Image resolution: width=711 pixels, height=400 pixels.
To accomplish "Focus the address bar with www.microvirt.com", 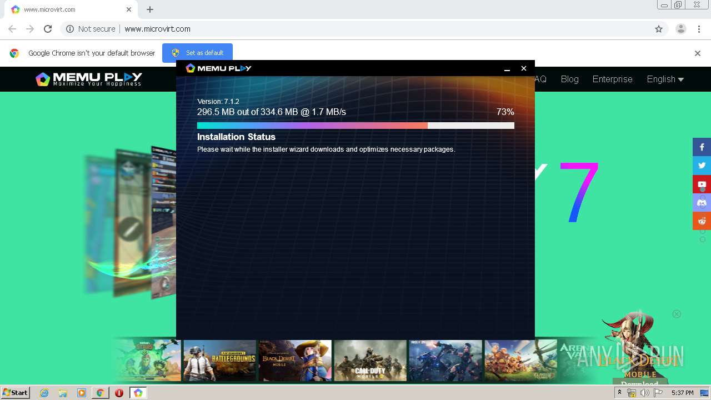I will (355, 29).
